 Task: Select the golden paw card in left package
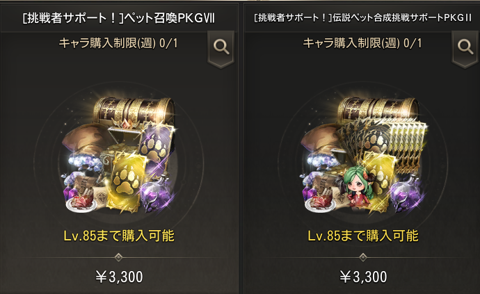tap(127, 181)
